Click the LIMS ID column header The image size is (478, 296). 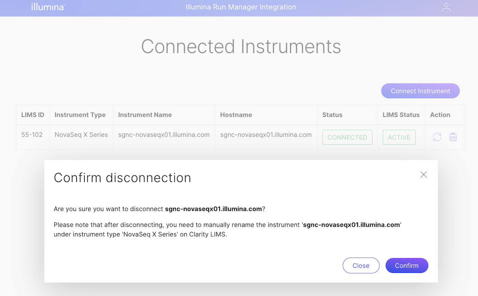click(33, 115)
